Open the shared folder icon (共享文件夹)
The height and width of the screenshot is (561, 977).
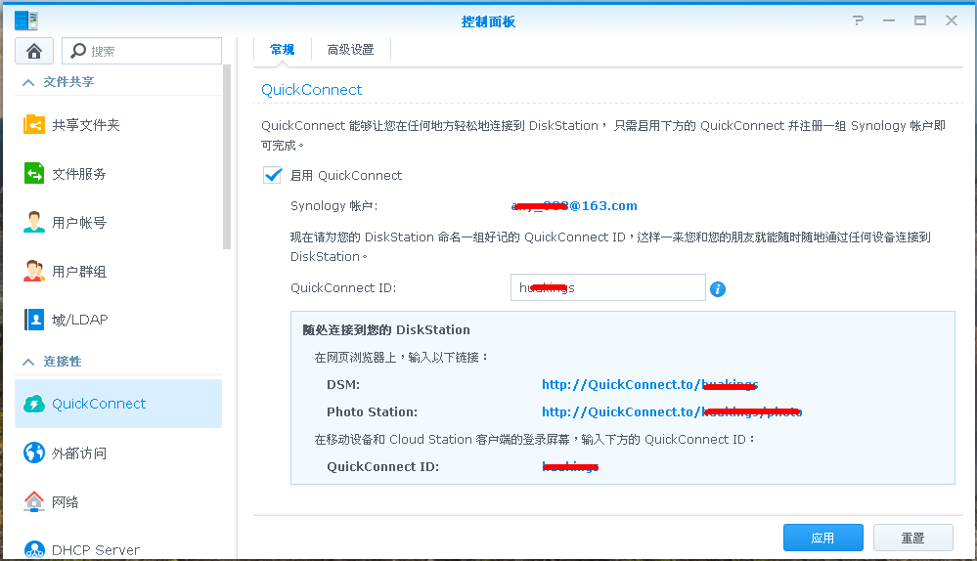(x=34, y=124)
